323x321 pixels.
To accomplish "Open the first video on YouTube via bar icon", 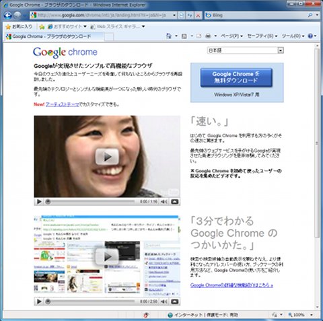I will pyautogui.click(x=175, y=202).
